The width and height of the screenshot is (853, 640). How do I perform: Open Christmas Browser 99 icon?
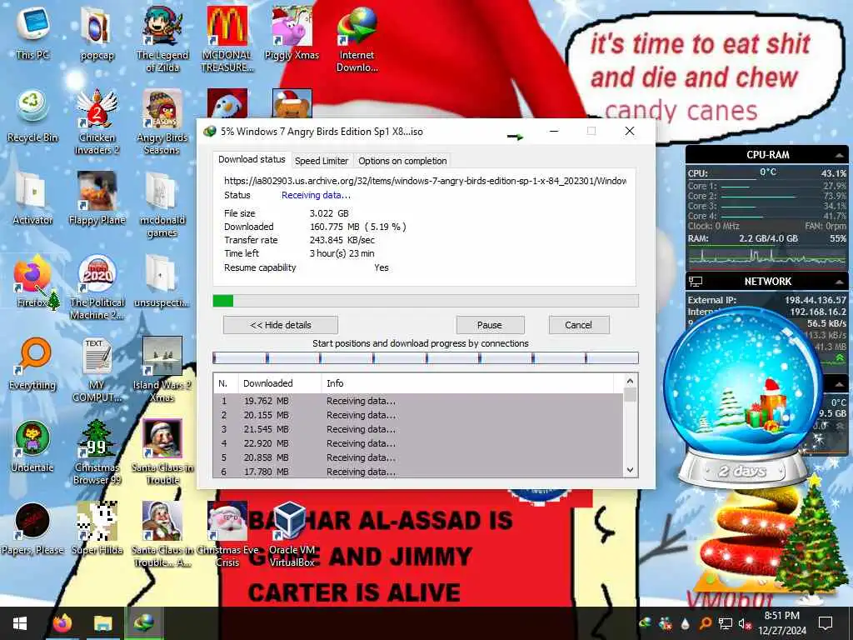[x=97, y=452]
